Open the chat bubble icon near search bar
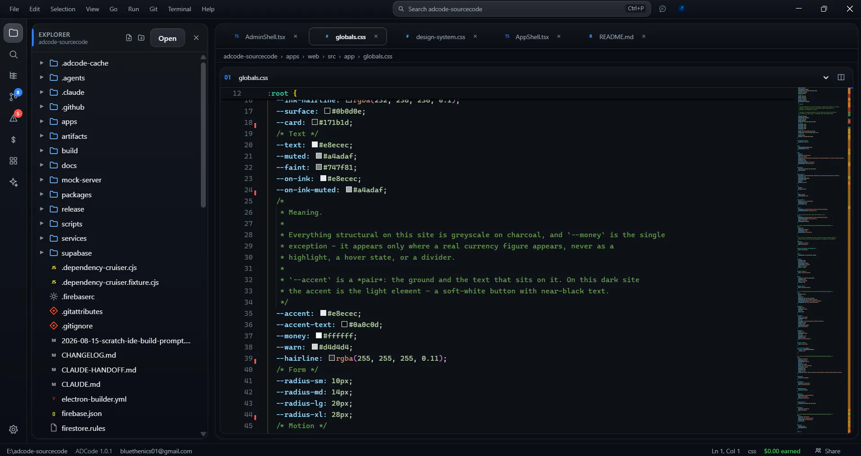The height and width of the screenshot is (456, 861). pos(662,9)
